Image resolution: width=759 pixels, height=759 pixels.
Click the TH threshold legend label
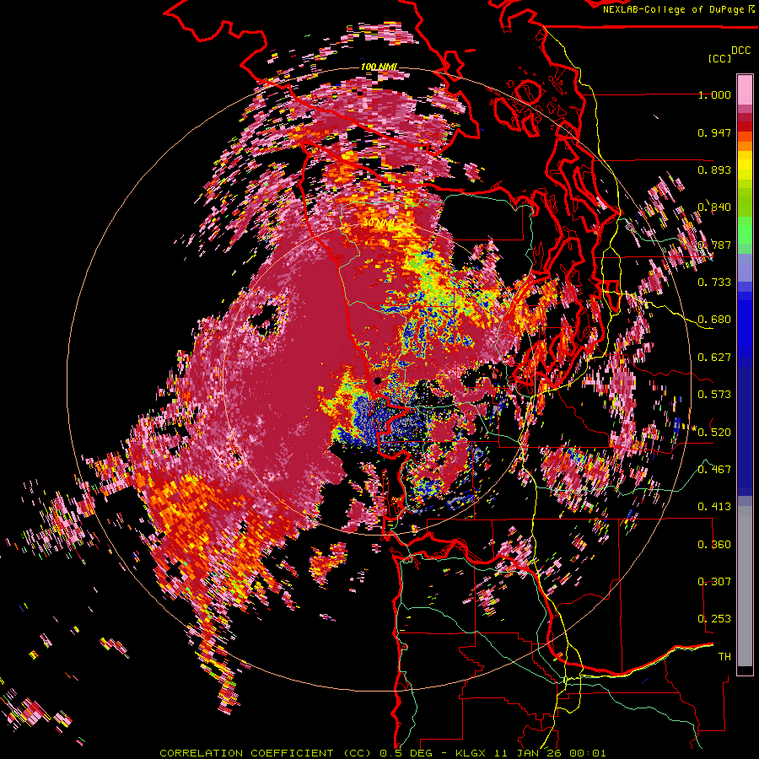[x=724, y=657]
